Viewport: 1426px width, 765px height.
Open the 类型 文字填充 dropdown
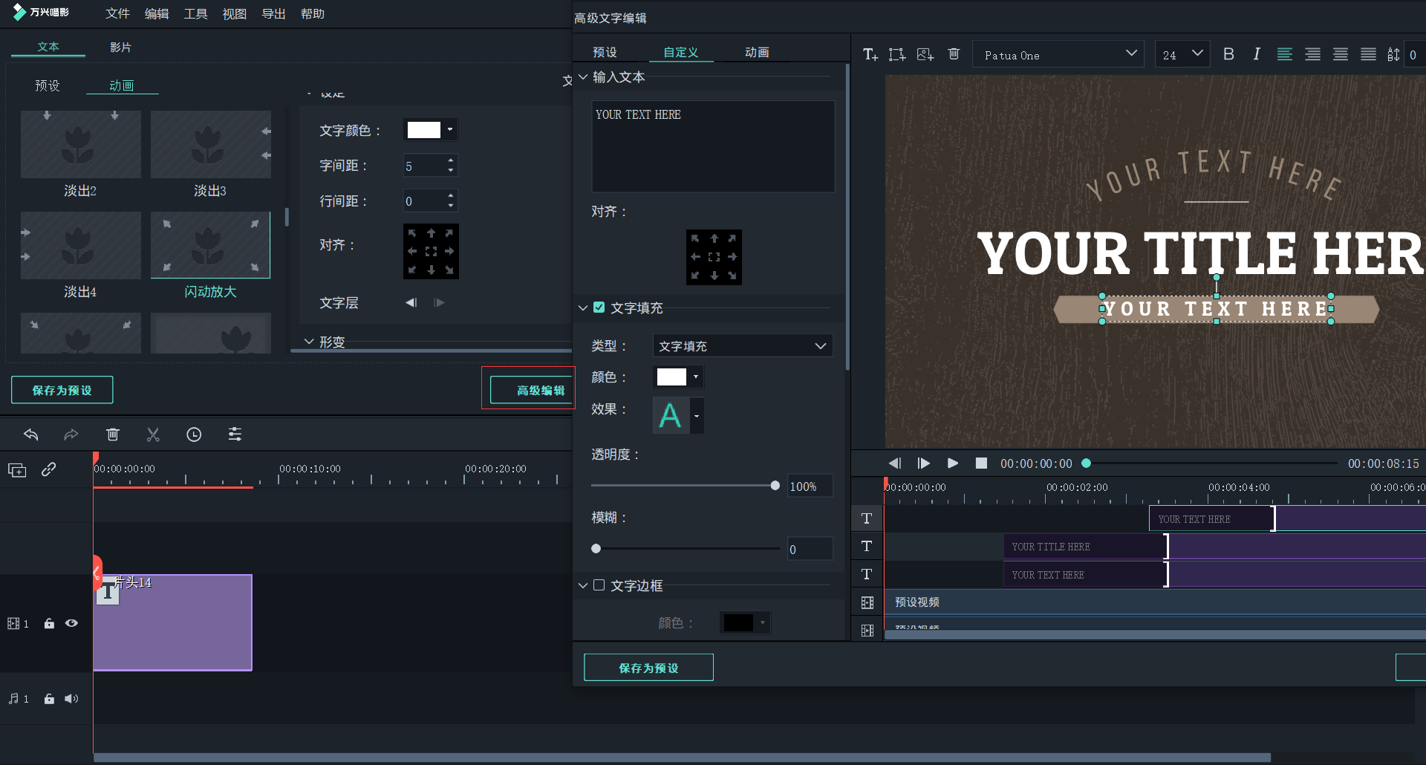tap(742, 346)
